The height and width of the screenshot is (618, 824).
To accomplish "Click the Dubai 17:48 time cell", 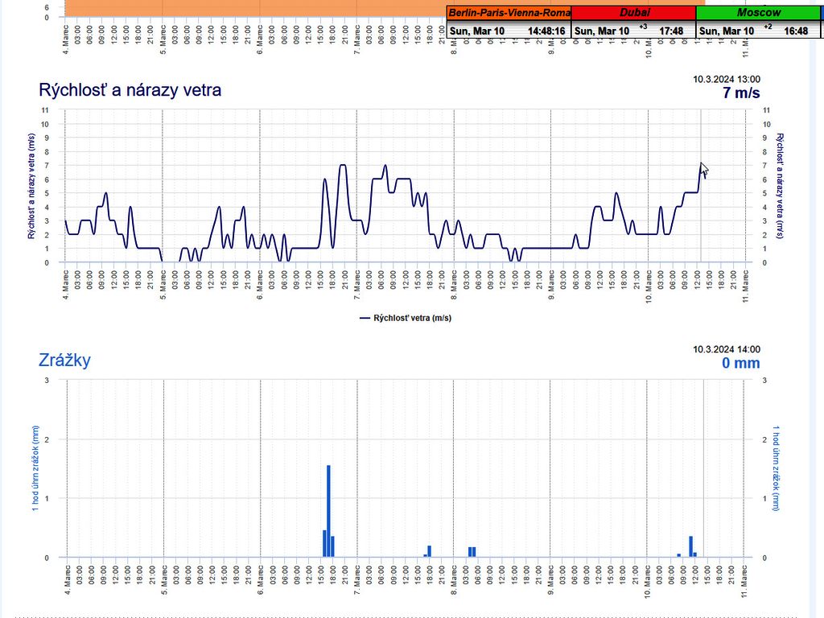I will [x=670, y=31].
